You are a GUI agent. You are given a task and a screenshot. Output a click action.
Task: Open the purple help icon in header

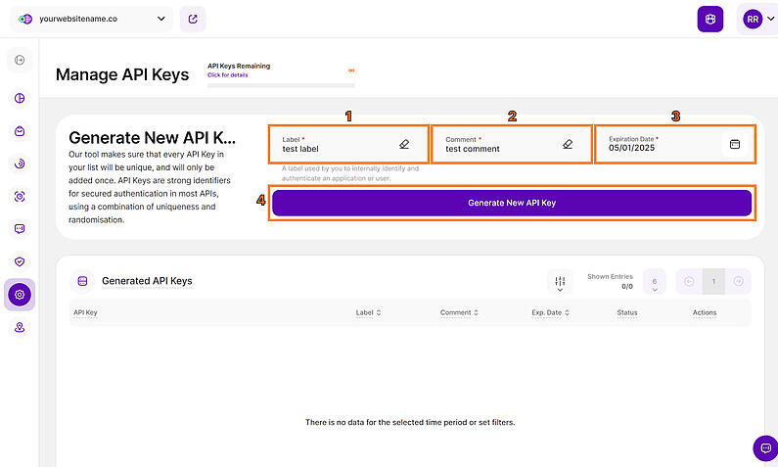coord(710,19)
